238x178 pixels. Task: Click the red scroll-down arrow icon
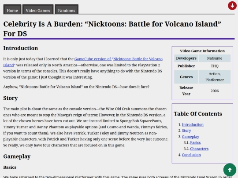pyautogui.click(x=232, y=6)
